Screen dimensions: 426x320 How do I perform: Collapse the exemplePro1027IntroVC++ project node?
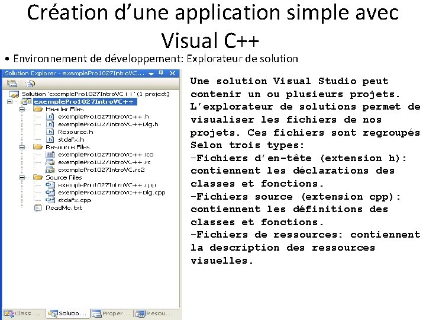pyautogui.click(x=10, y=101)
